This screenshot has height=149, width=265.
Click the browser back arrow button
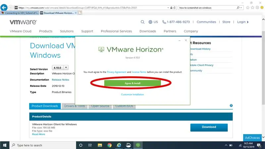(x=4, y=8)
